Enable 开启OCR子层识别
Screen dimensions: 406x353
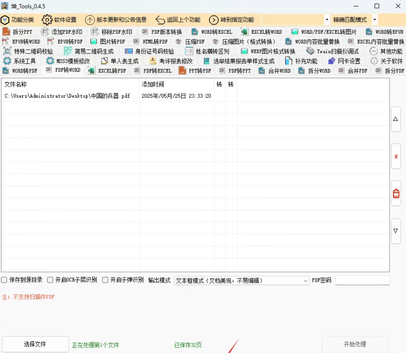click(x=50, y=280)
